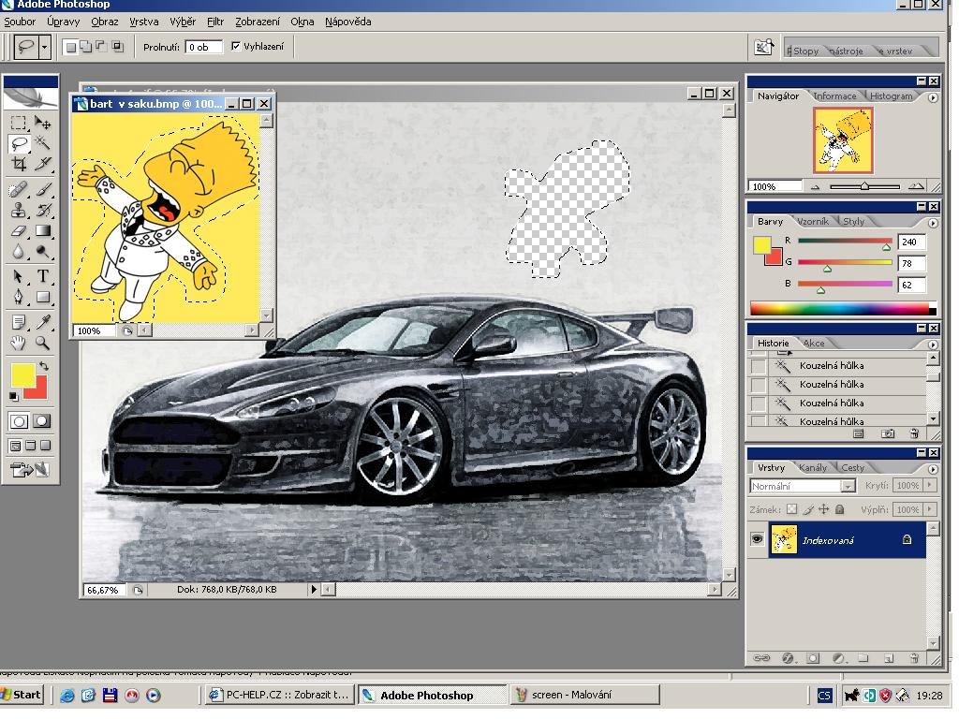Select the Move tool
The width and height of the screenshot is (959, 719).
(43, 122)
